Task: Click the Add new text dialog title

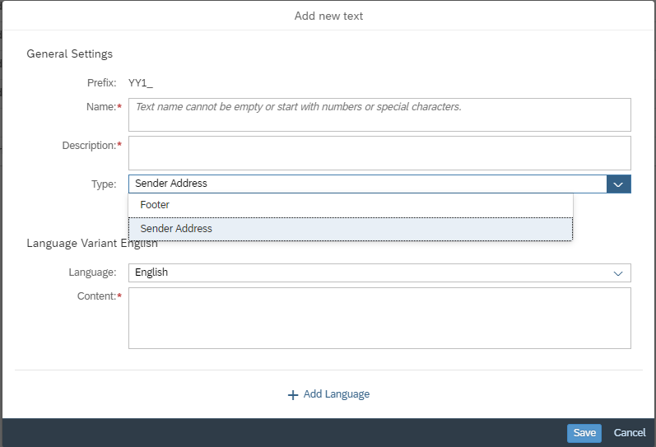Action: pos(328,16)
